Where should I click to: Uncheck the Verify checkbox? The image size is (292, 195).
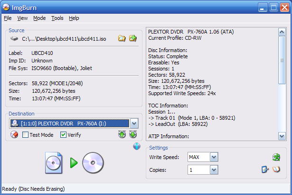tap(63, 134)
